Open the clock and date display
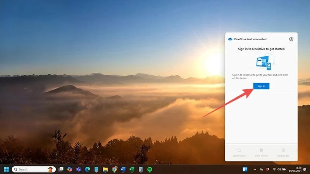 tap(295, 169)
